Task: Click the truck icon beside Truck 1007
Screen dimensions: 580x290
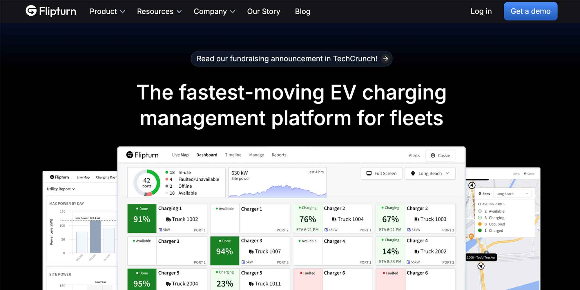Action: pyautogui.click(x=251, y=252)
